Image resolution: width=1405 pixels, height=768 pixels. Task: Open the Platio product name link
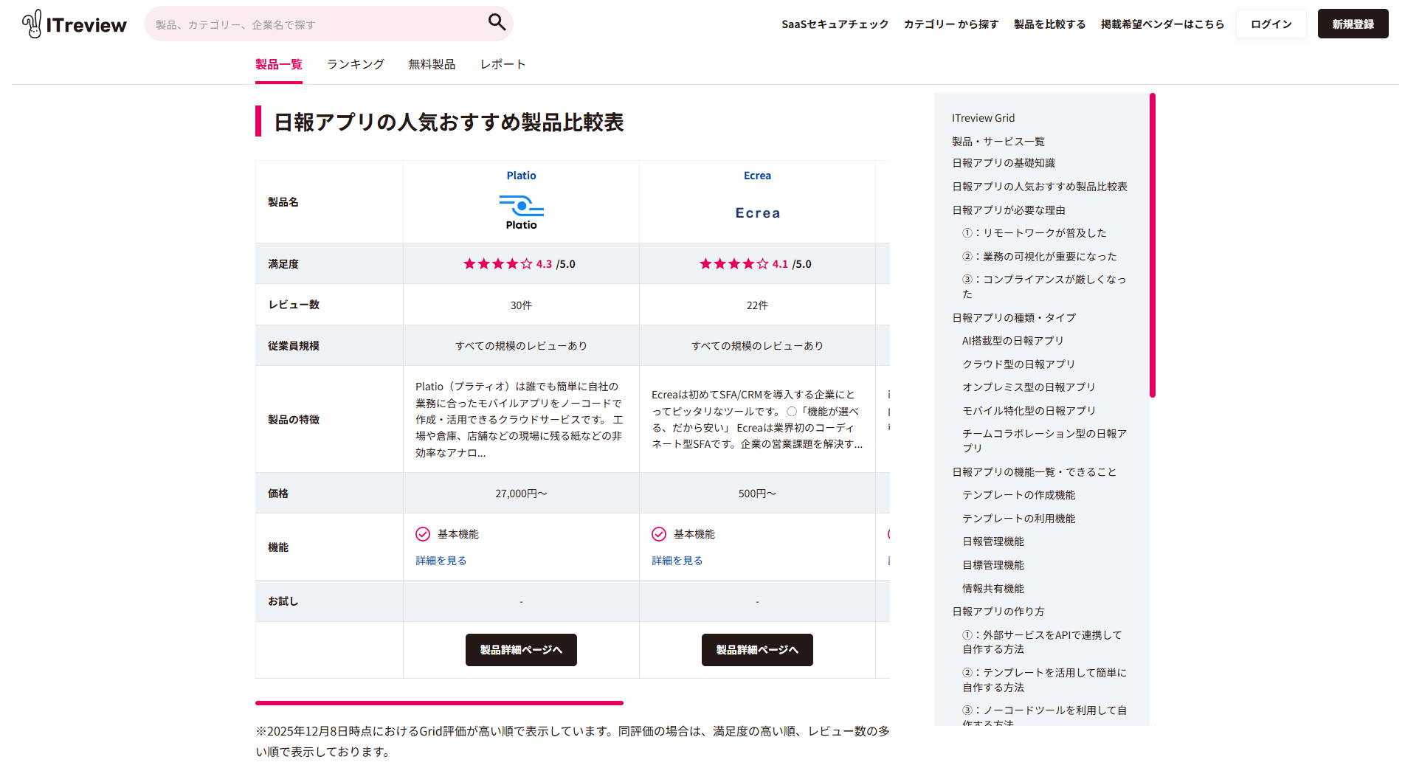521,176
